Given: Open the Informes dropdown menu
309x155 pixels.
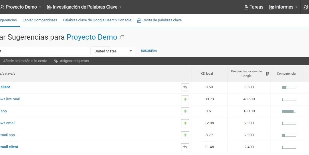Looking at the screenshot, I should click(284, 7).
